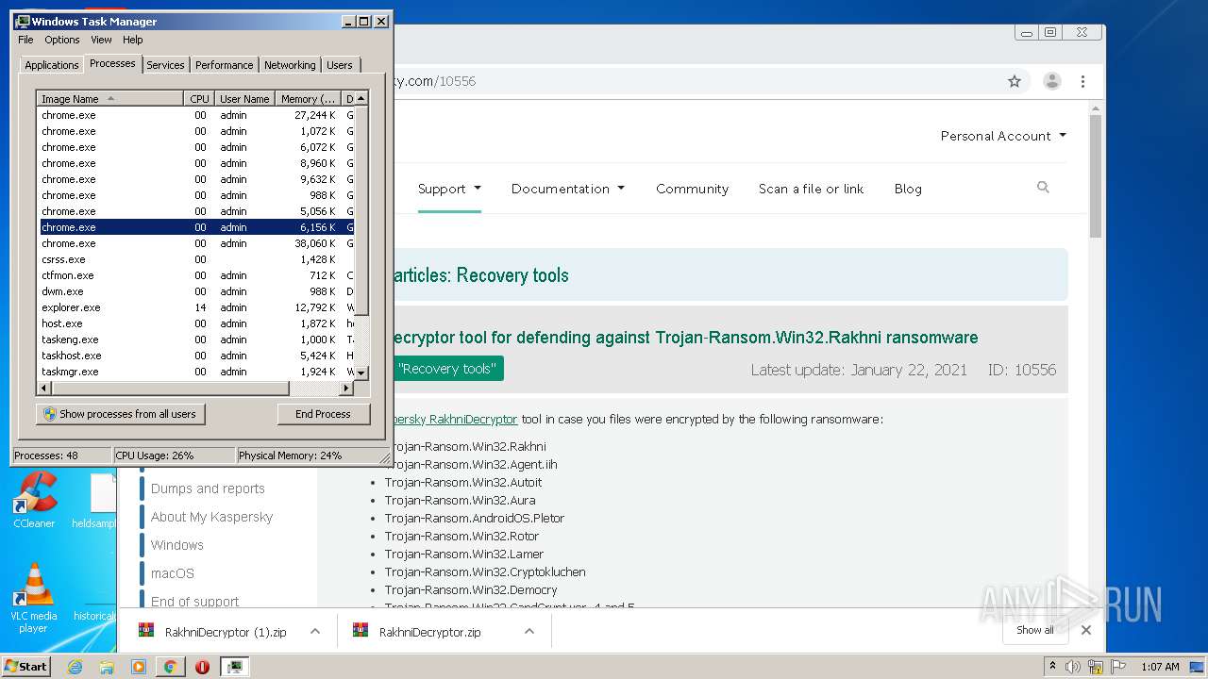1208x679 pixels.
Task: Open the Windows Start button
Action: click(x=26, y=667)
